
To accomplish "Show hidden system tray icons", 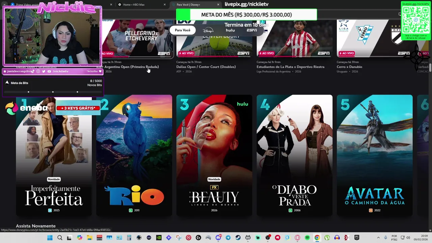I will tap(378, 238).
